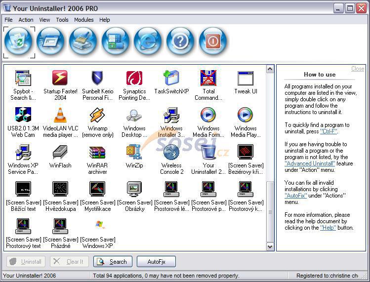
Task: Select Screen Saver Prostorové lé... icon
Action: 171,189
